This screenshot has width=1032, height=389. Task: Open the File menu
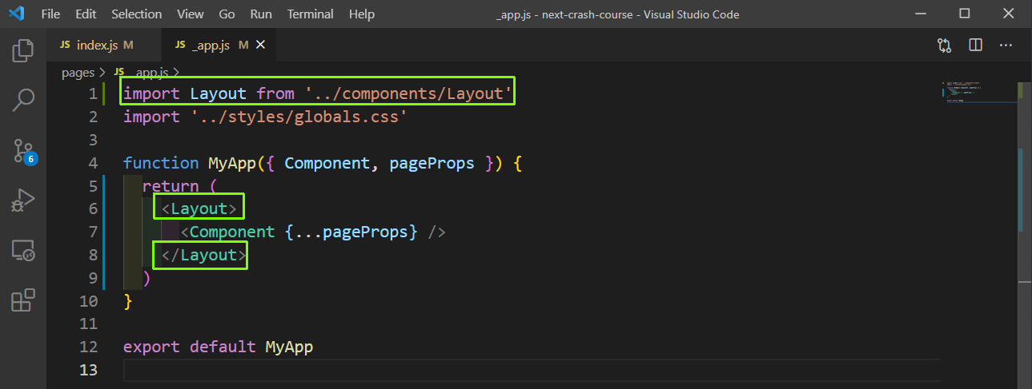point(50,14)
